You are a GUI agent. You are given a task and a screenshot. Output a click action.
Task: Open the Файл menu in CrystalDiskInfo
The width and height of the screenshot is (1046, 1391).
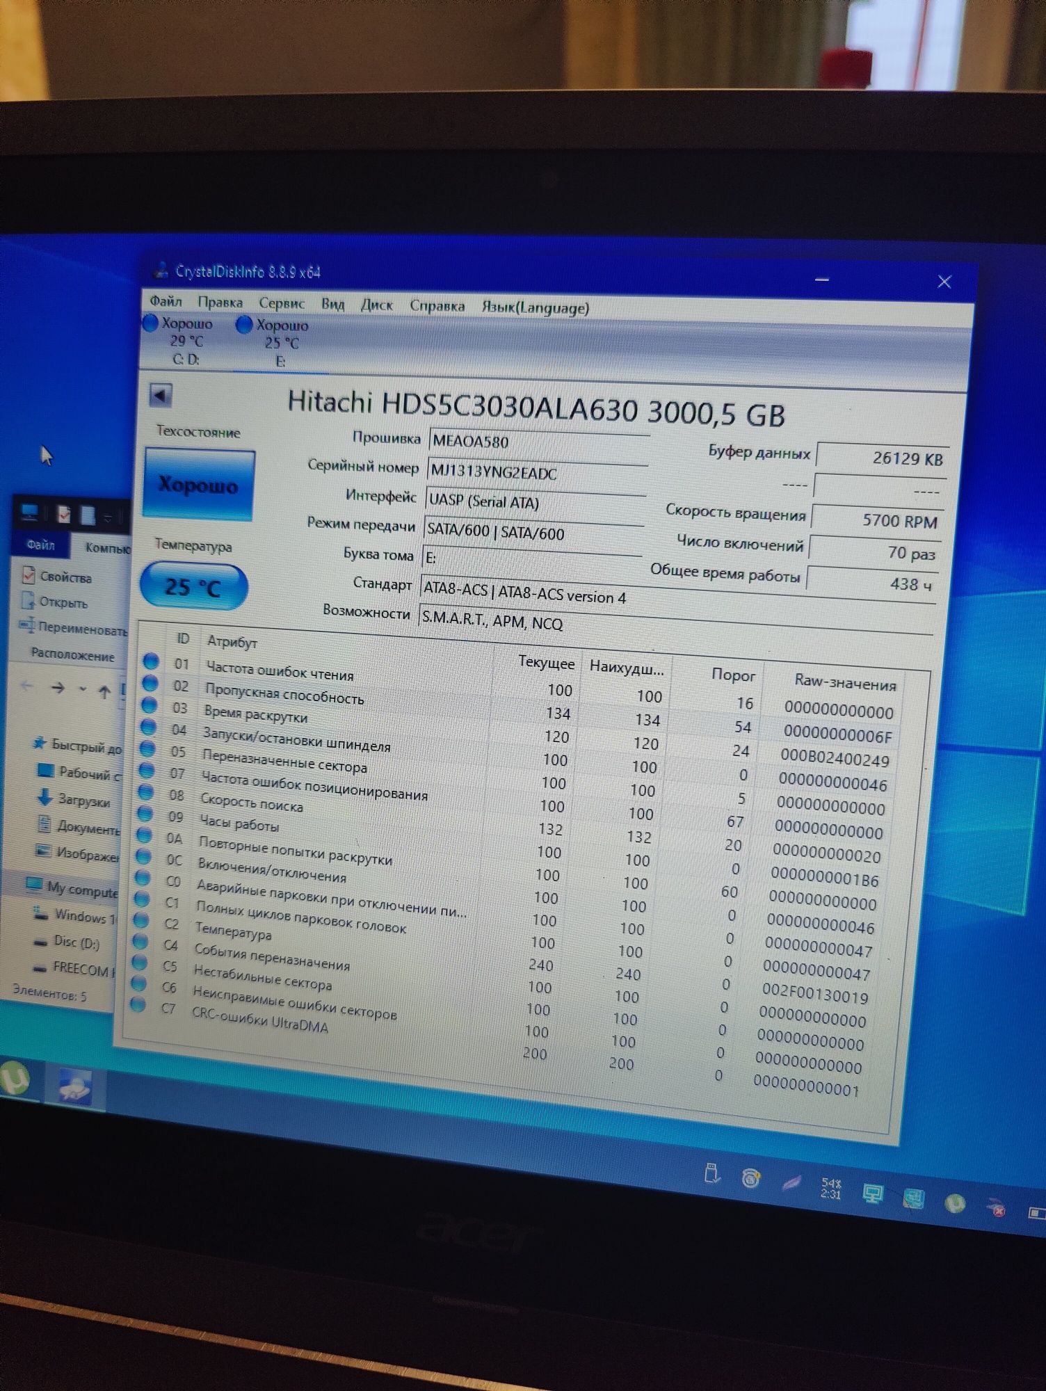pos(166,301)
